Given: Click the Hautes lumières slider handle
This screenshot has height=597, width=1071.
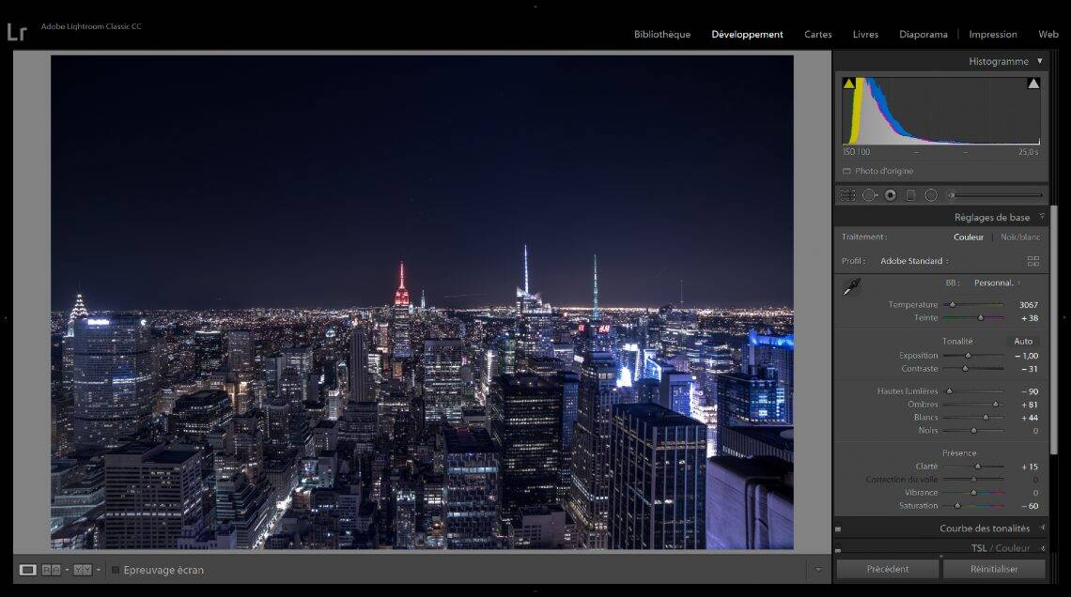Looking at the screenshot, I should tap(949, 390).
